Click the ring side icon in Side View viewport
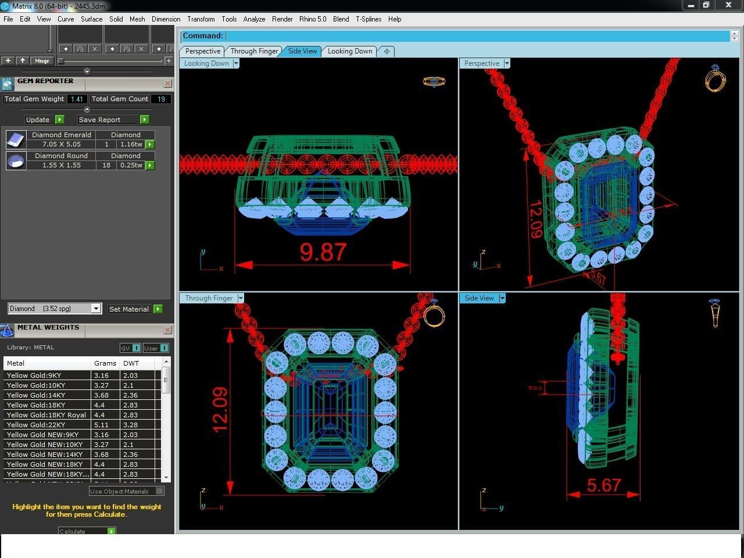 [715, 313]
